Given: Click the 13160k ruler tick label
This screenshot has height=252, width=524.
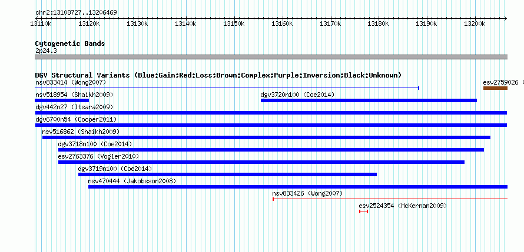Looking at the screenshot, I should pos(283,23).
